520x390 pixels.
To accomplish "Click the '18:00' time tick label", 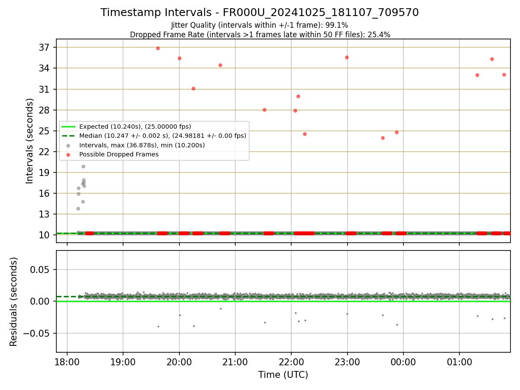I will coord(67,362).
